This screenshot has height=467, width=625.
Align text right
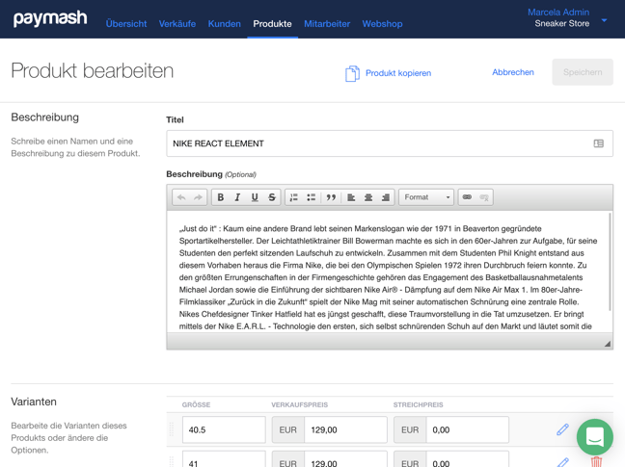(x=386, y=197)
